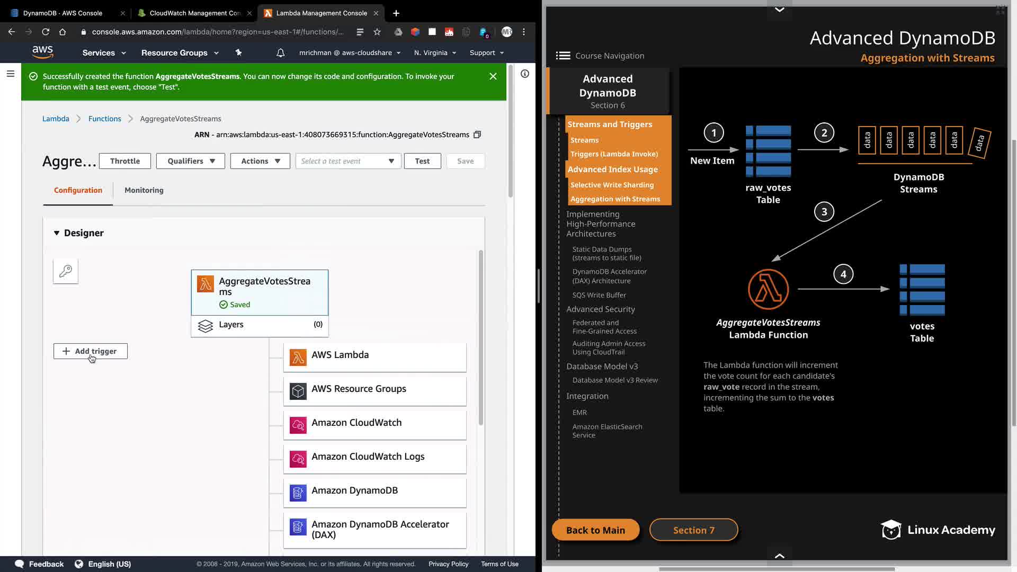
Task: Click the Layers stack icon
Action: tap(205, 325)
